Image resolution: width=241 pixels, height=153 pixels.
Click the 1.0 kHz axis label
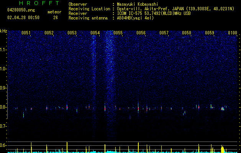[3, 69]
